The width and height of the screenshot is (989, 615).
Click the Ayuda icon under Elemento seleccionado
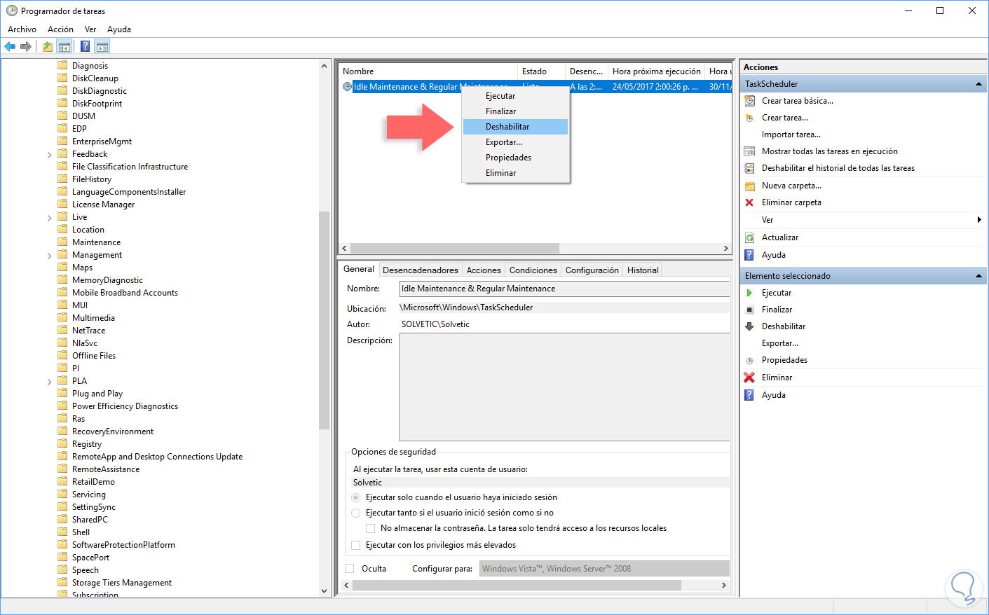point(749,395)
